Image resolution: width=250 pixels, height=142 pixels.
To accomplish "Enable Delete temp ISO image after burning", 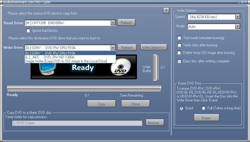I will pos(179,53).
